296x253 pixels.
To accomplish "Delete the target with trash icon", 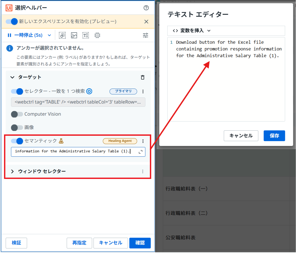I will (143, 77).
